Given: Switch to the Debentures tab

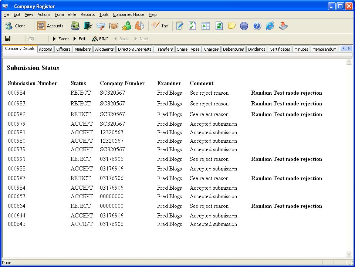Looking at the screenshot, I should pyautogui.click(x=233, y=49).
